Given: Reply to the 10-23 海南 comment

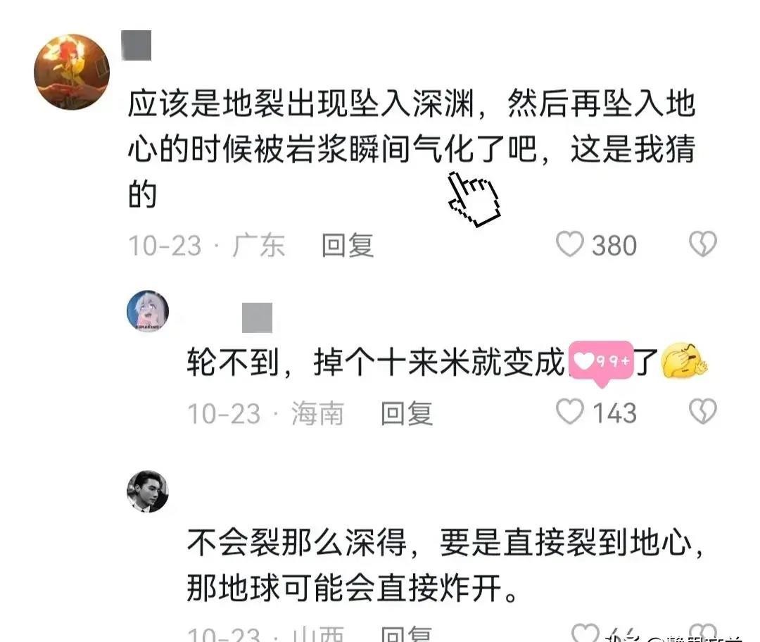Looking at the screenshot, I should [406, 414].
